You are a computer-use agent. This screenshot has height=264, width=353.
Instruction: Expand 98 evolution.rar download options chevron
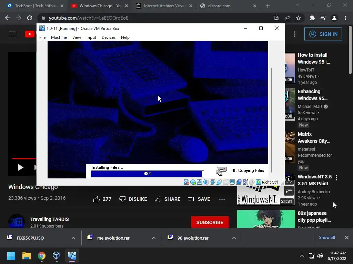pos(234,238)
